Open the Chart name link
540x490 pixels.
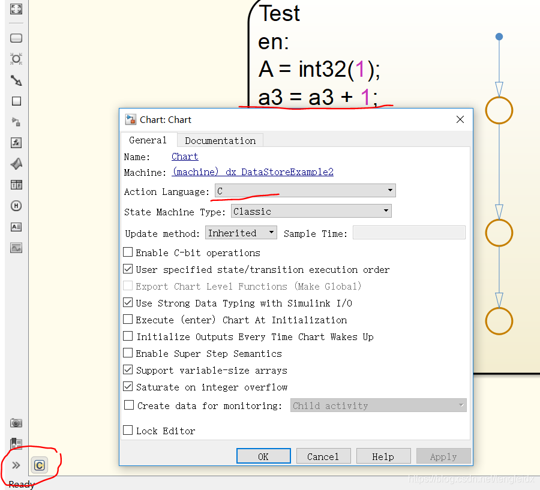(x=185, y=157)
